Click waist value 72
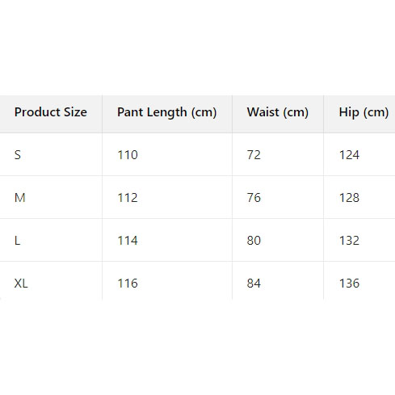The width and height of the screenshot is (395, 395). (254, 155)
